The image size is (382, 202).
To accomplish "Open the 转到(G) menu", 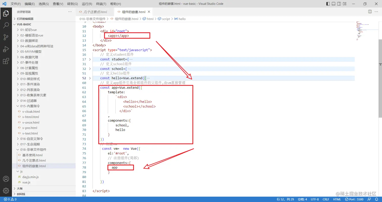I will (73, 4).
